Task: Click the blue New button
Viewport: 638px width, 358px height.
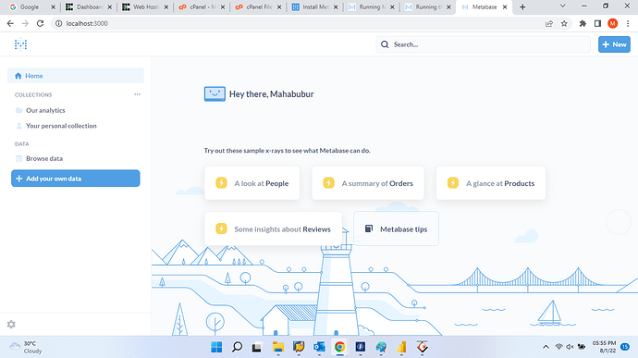Action: click(x=614, y=44)
